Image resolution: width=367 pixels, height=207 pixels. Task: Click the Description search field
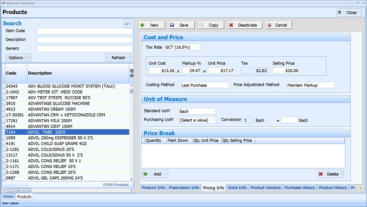[84, 40]
